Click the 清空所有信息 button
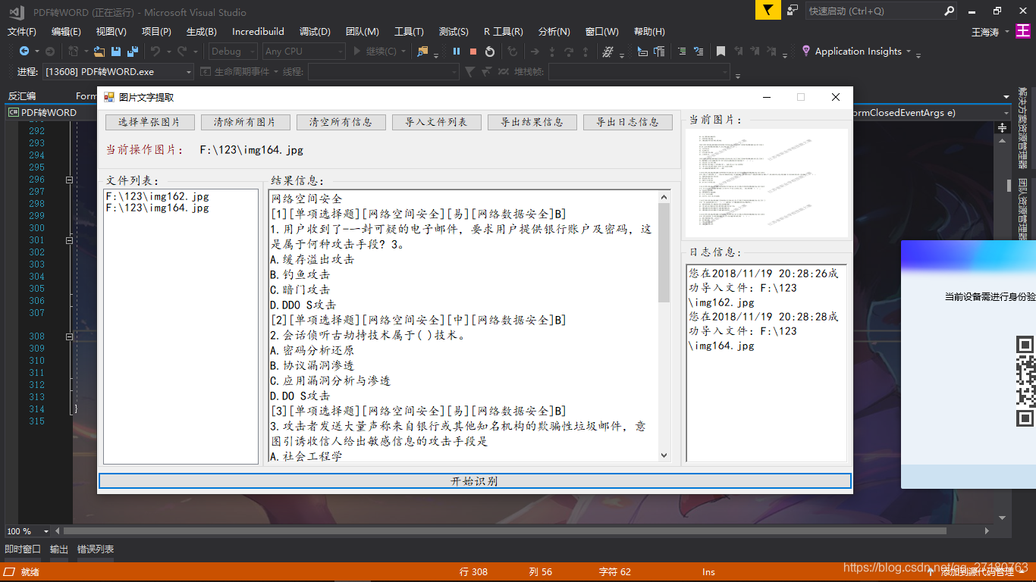The image size is (1036, 582). point(341,122)
